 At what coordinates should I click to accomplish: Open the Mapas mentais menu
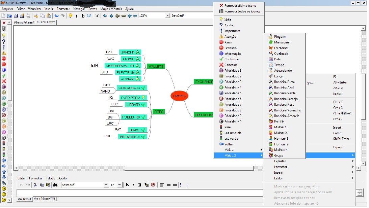(111, 9)
